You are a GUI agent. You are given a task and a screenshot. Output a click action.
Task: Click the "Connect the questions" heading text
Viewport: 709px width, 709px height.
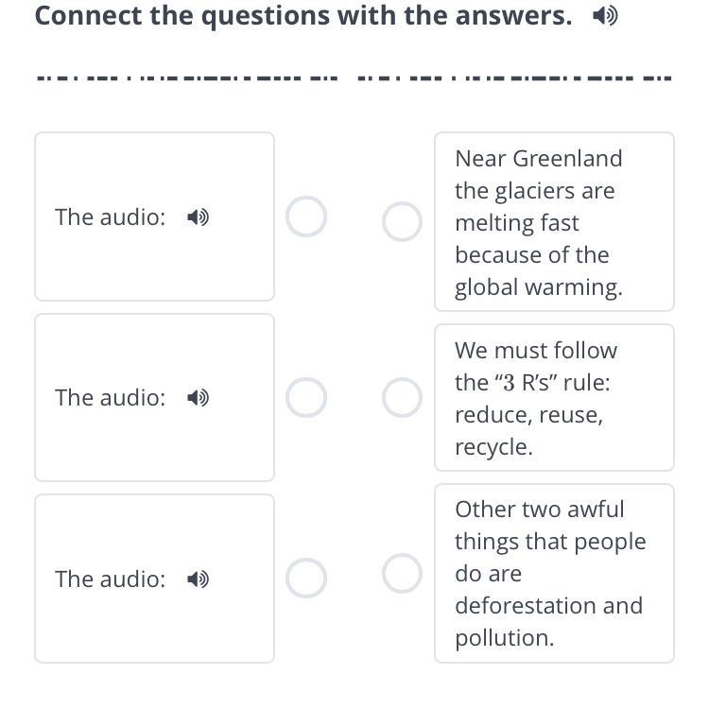pyautogui.click(x=303, y=16)
